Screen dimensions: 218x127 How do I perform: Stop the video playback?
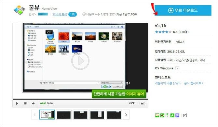[25, 103]
